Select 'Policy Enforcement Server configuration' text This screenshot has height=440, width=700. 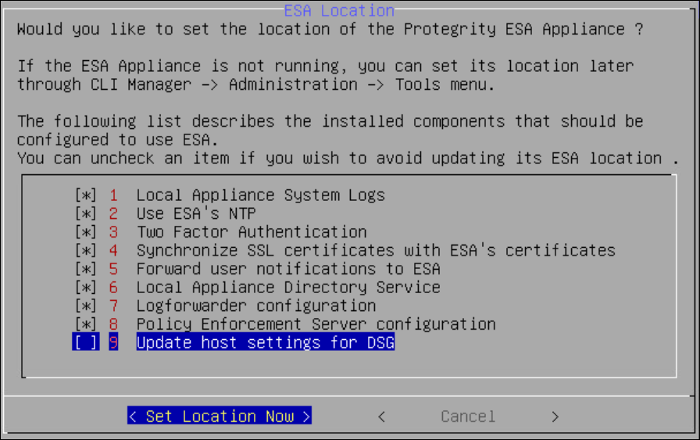(x=316, y=324)
